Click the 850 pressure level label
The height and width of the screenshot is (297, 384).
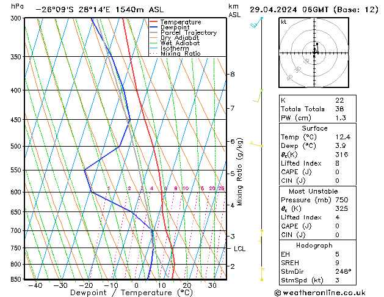[17, 279]
